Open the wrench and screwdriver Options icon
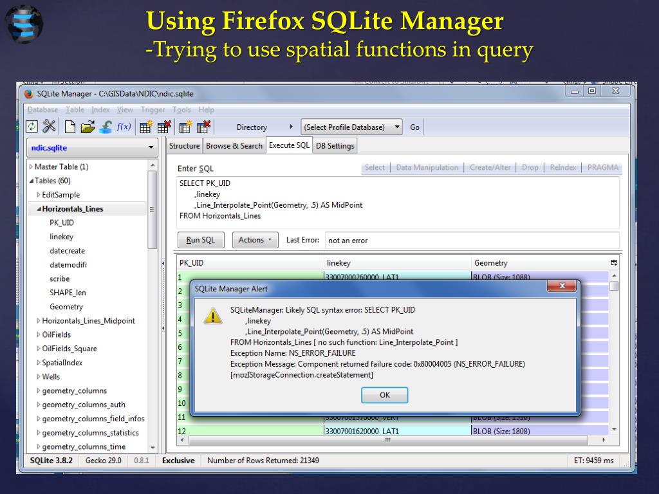The image size is (659, 494). (49, 126)
